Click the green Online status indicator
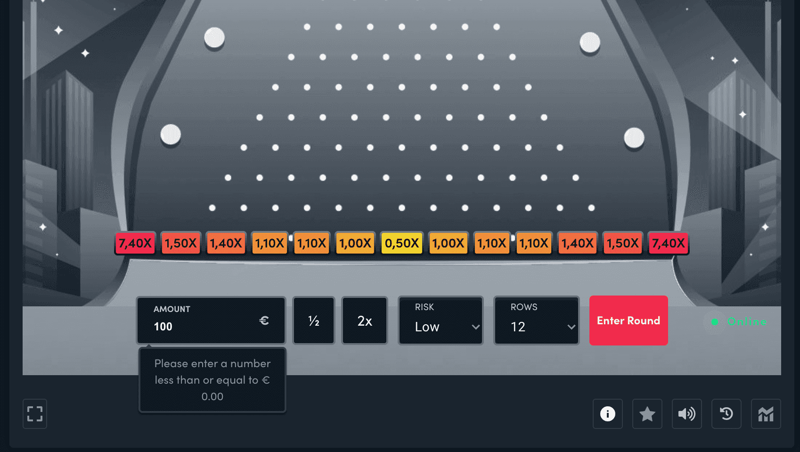Viewport: 800px width, 452px height. (x=715, y=321)
